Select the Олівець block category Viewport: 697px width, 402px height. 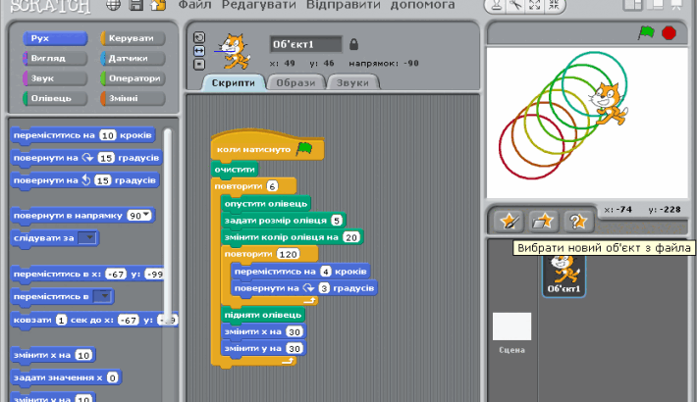click(x=55, y=98)
